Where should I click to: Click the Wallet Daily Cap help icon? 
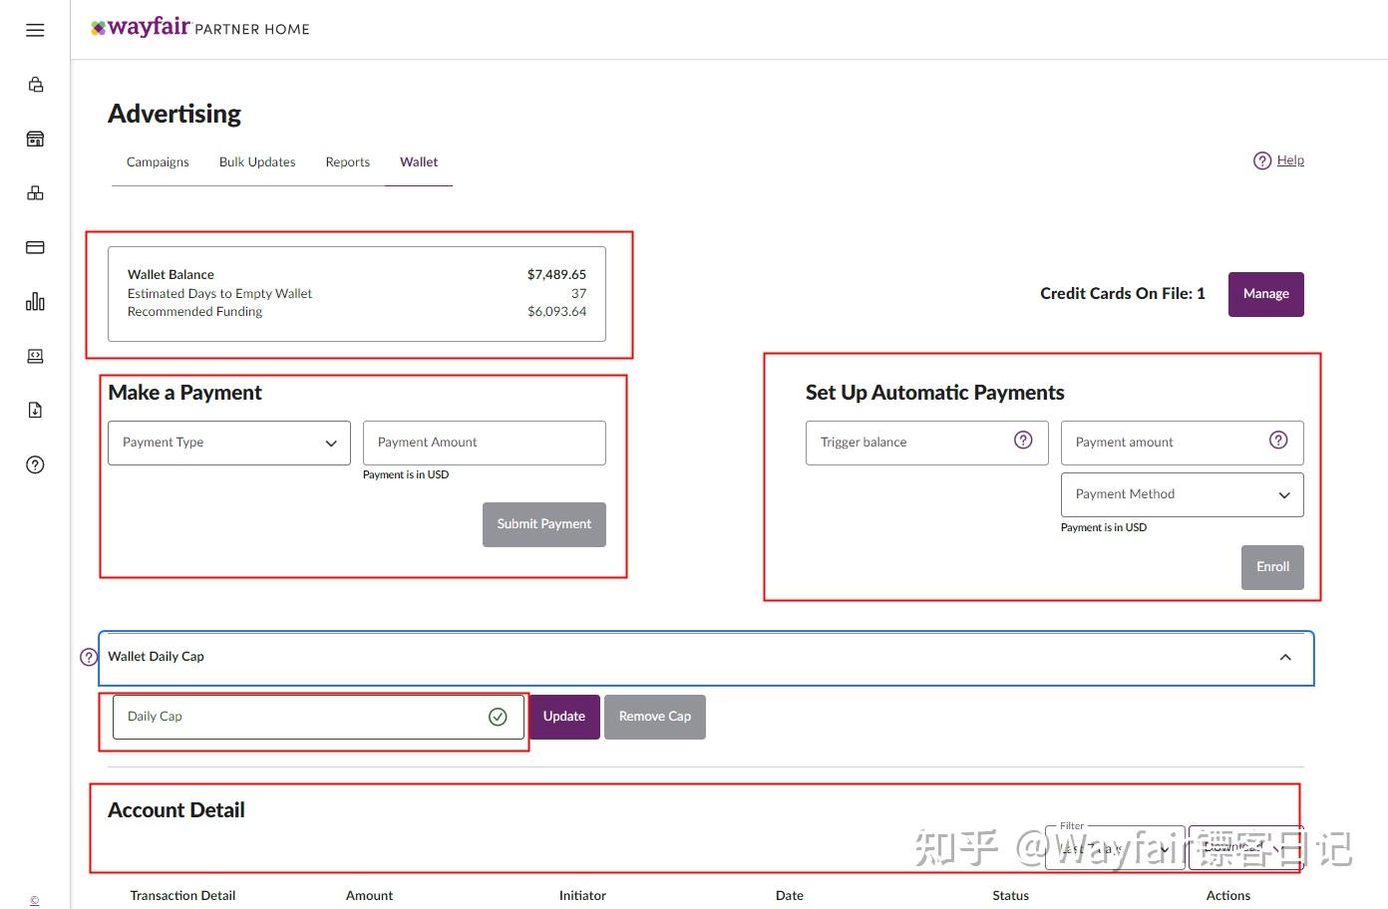point(88,657)
